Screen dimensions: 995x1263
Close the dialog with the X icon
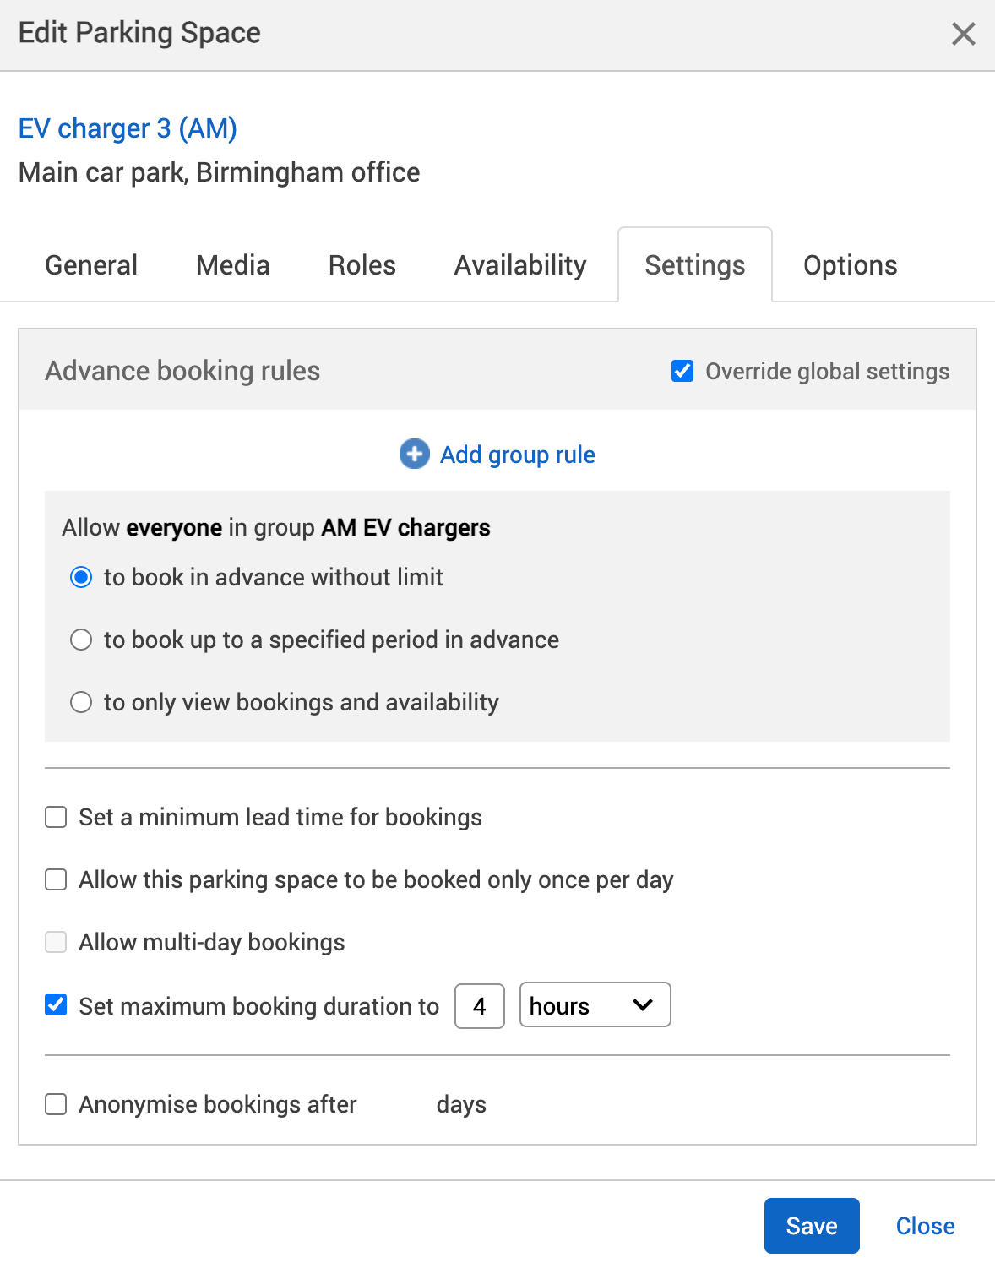963,34
